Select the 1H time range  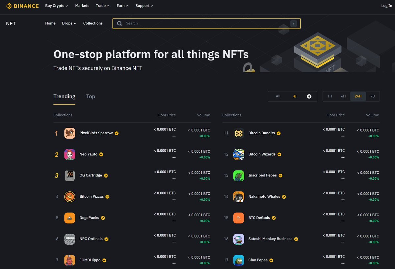point(330,96)
